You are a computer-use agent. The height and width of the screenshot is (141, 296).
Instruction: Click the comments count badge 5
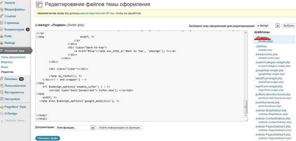tap(27, 30)
